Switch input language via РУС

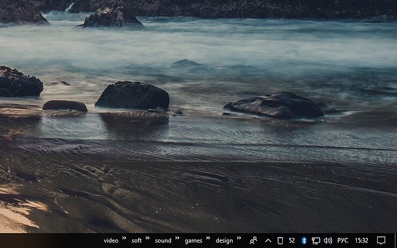pos(343,241)
